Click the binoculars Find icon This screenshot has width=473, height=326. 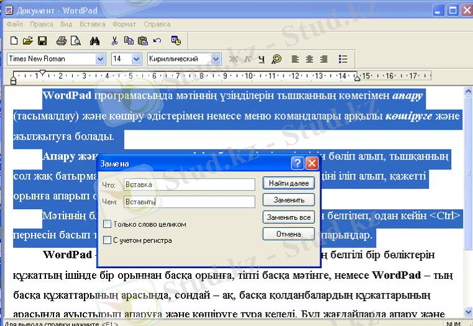tap(95, 41)
